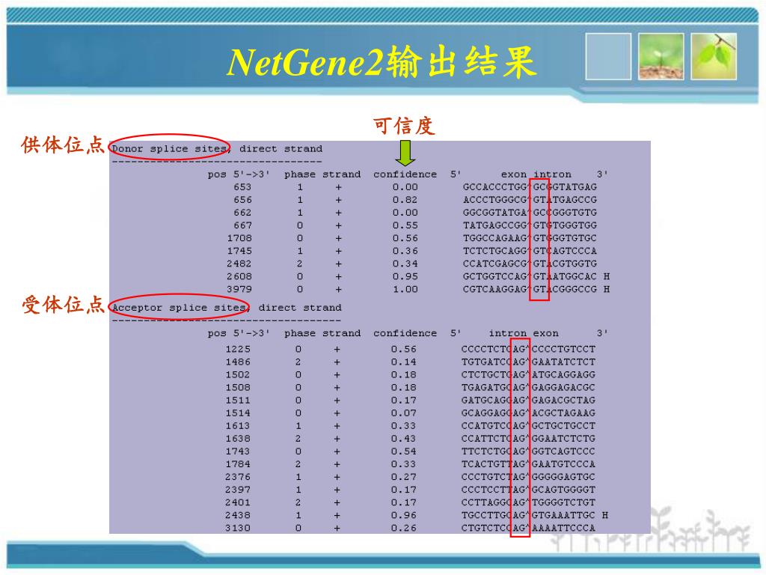This screenshot has height=575, width=766.
Task: Click donor position 3979
Action: point(239,289)
